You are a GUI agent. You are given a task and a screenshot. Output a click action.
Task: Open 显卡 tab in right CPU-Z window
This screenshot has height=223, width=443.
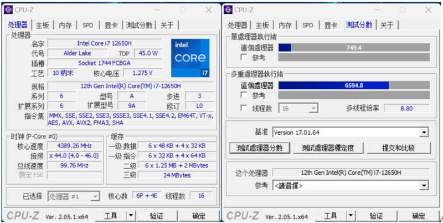pos(331,25)
